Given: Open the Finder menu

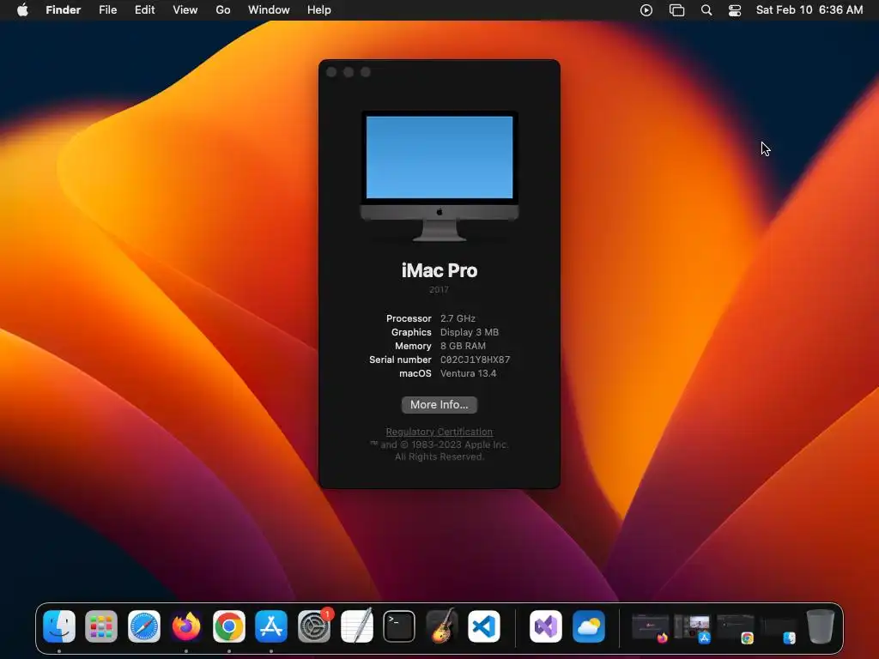Looking at the screenshot, I should point(64,10).
